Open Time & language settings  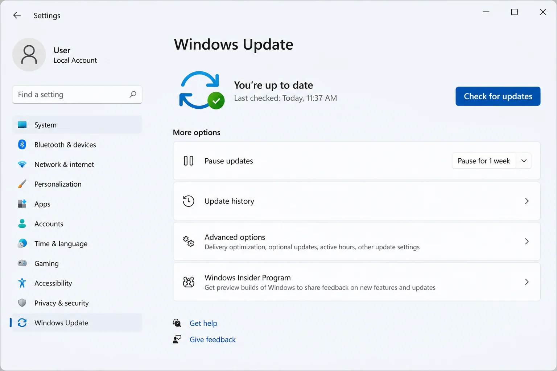click(x=77, y=243)
